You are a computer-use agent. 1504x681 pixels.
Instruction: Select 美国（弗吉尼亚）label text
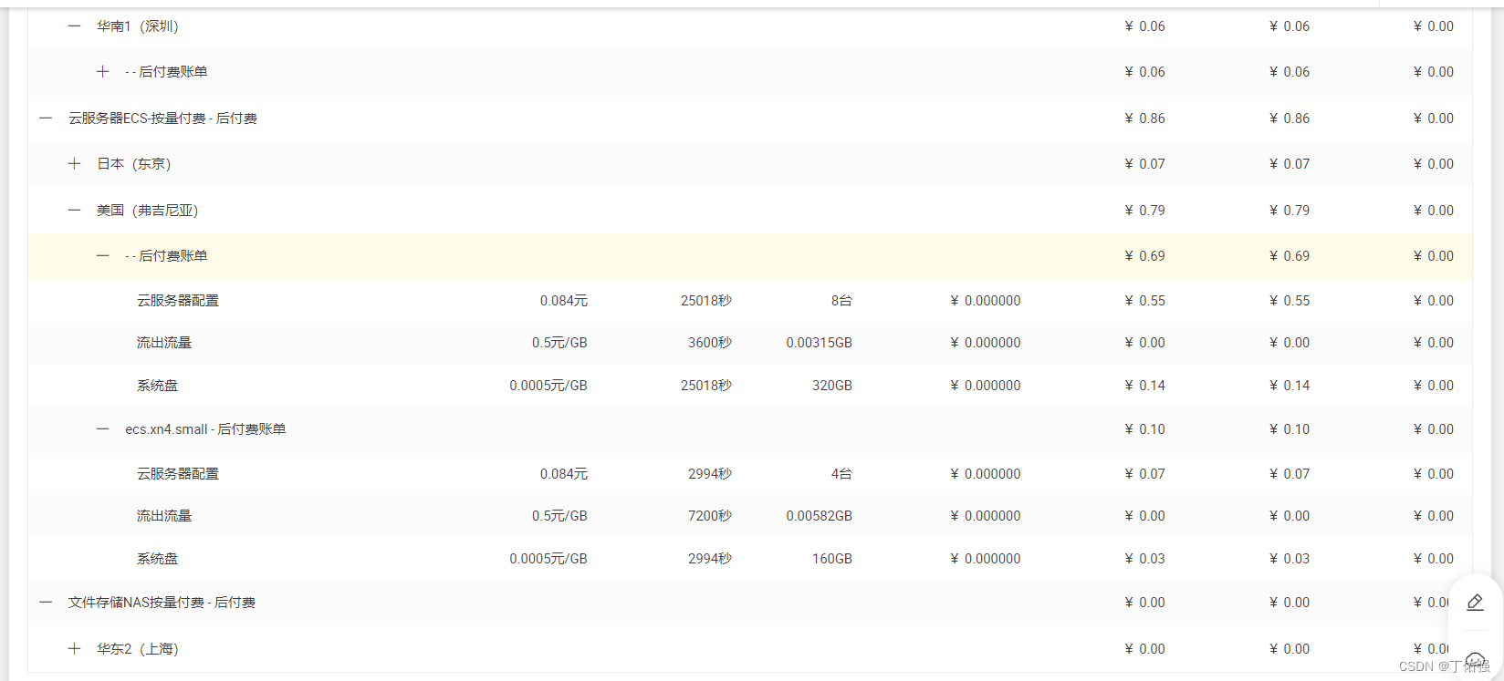(147, 211)
